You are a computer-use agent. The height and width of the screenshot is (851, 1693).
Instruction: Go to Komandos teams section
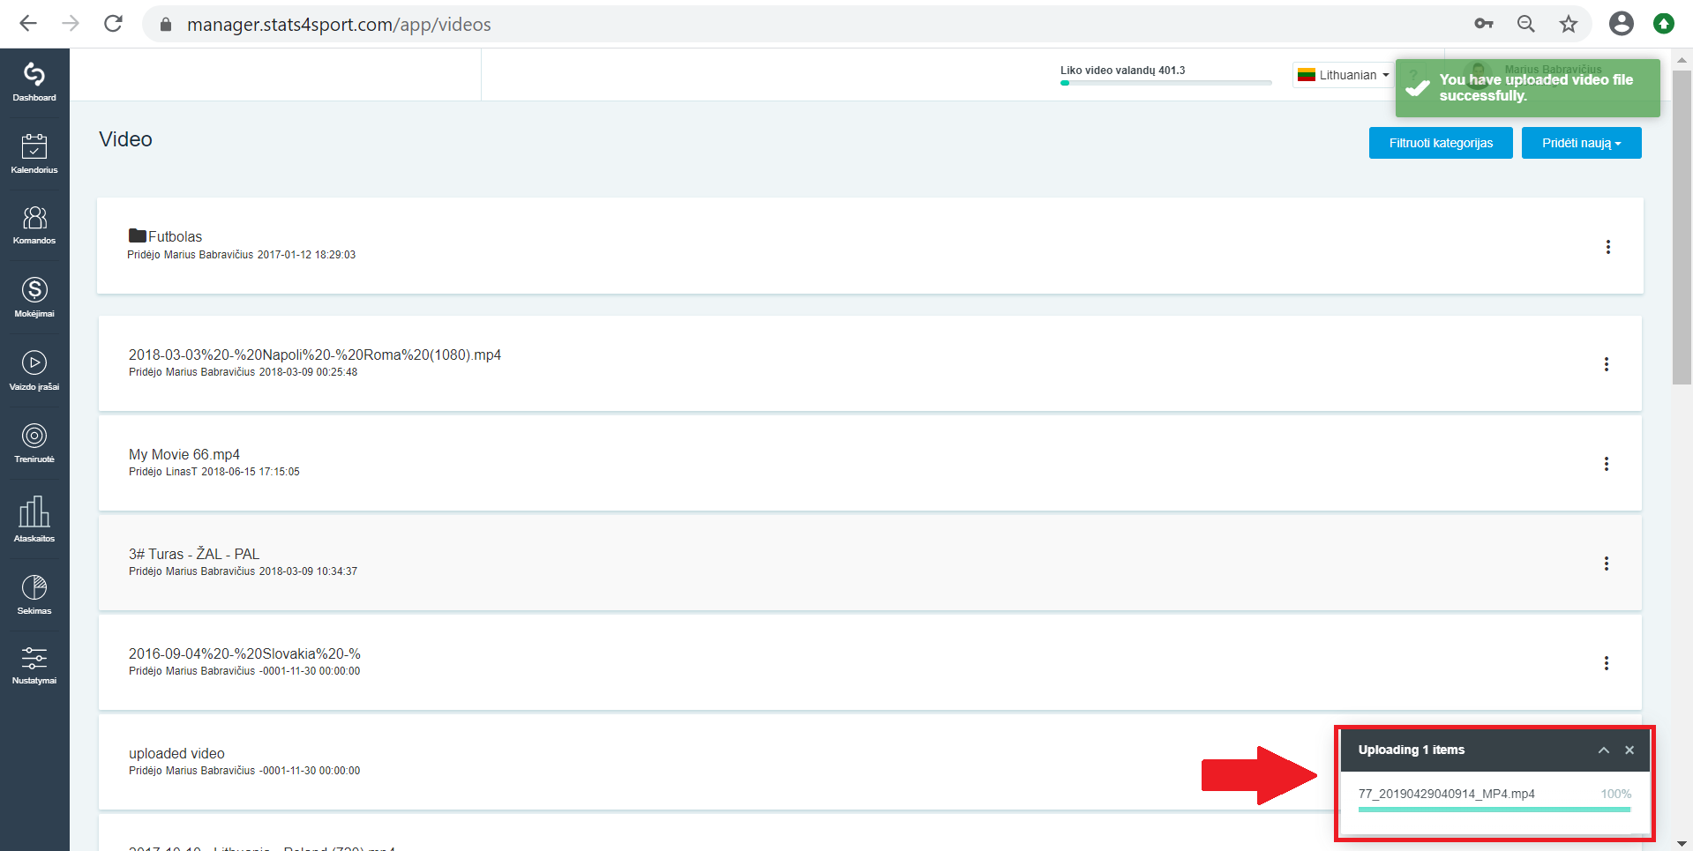34,225
